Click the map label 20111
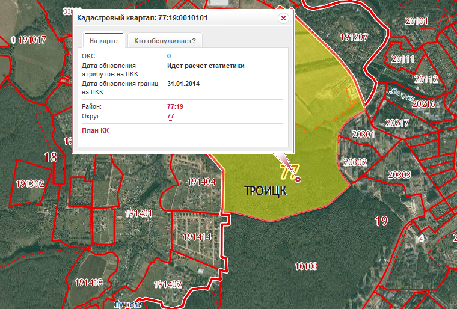Image resolution: width=457 pixels, height=309 pixels. tap(402, 59)
